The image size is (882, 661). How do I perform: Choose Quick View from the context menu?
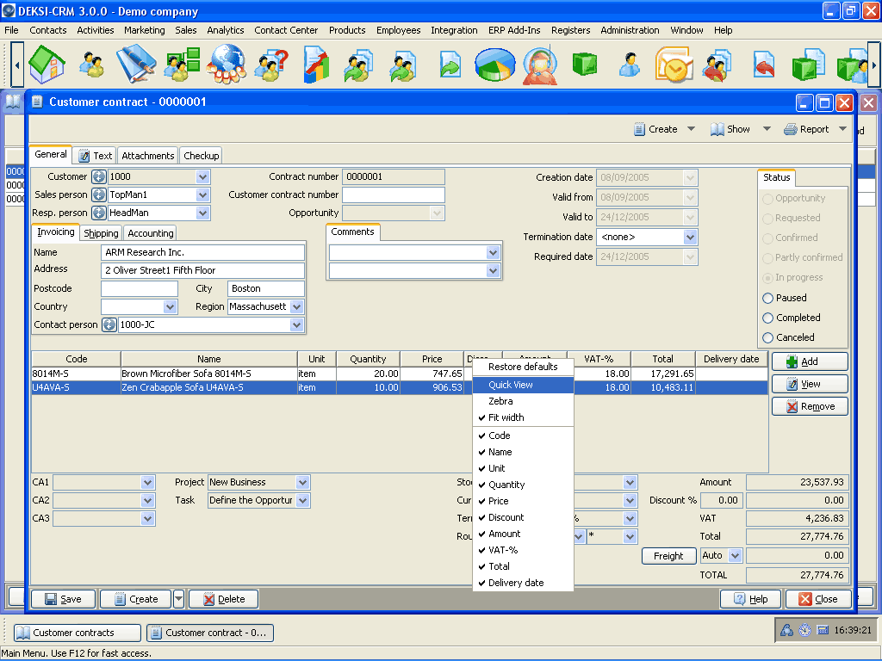click(511, 385)
